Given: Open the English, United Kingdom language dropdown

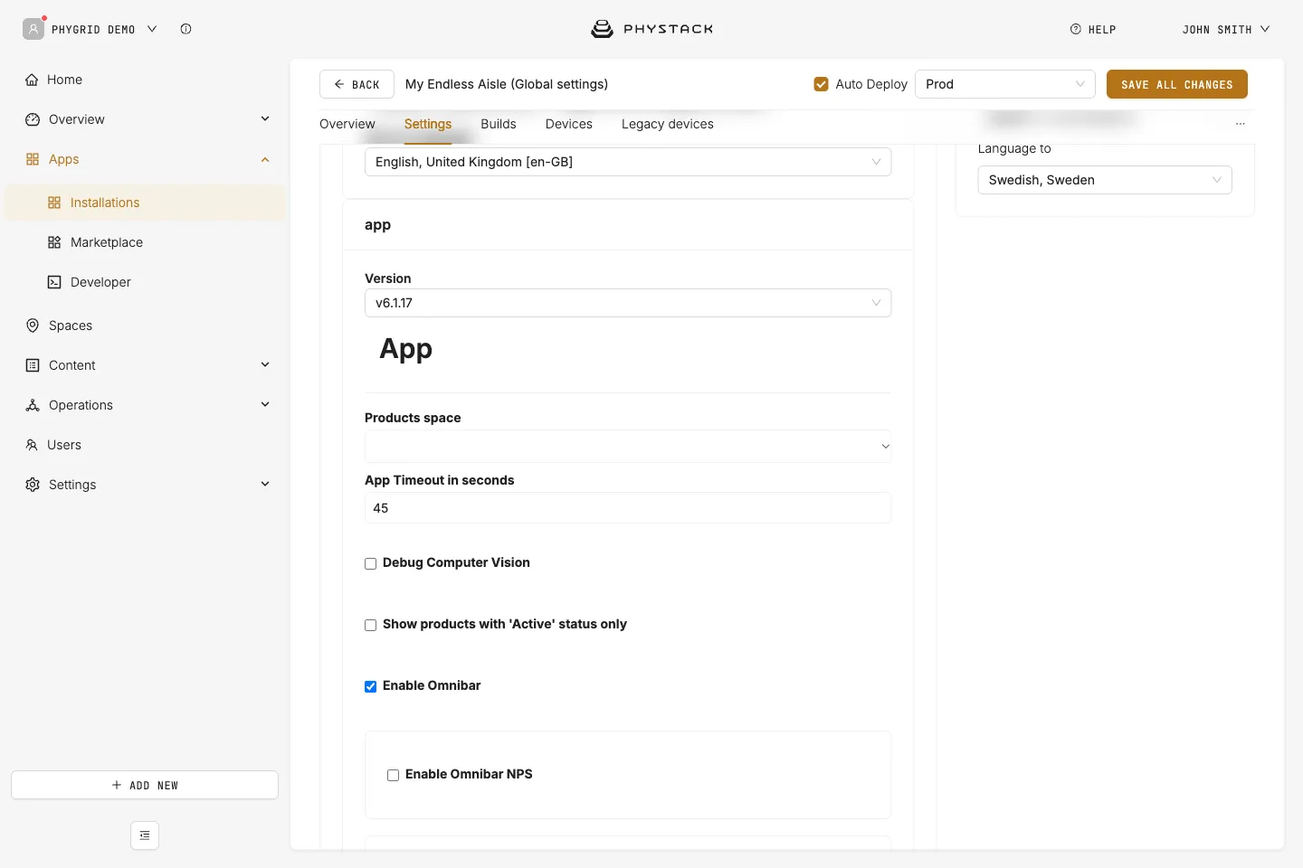Looking at the screenshot, I should (x=628, y=162).
